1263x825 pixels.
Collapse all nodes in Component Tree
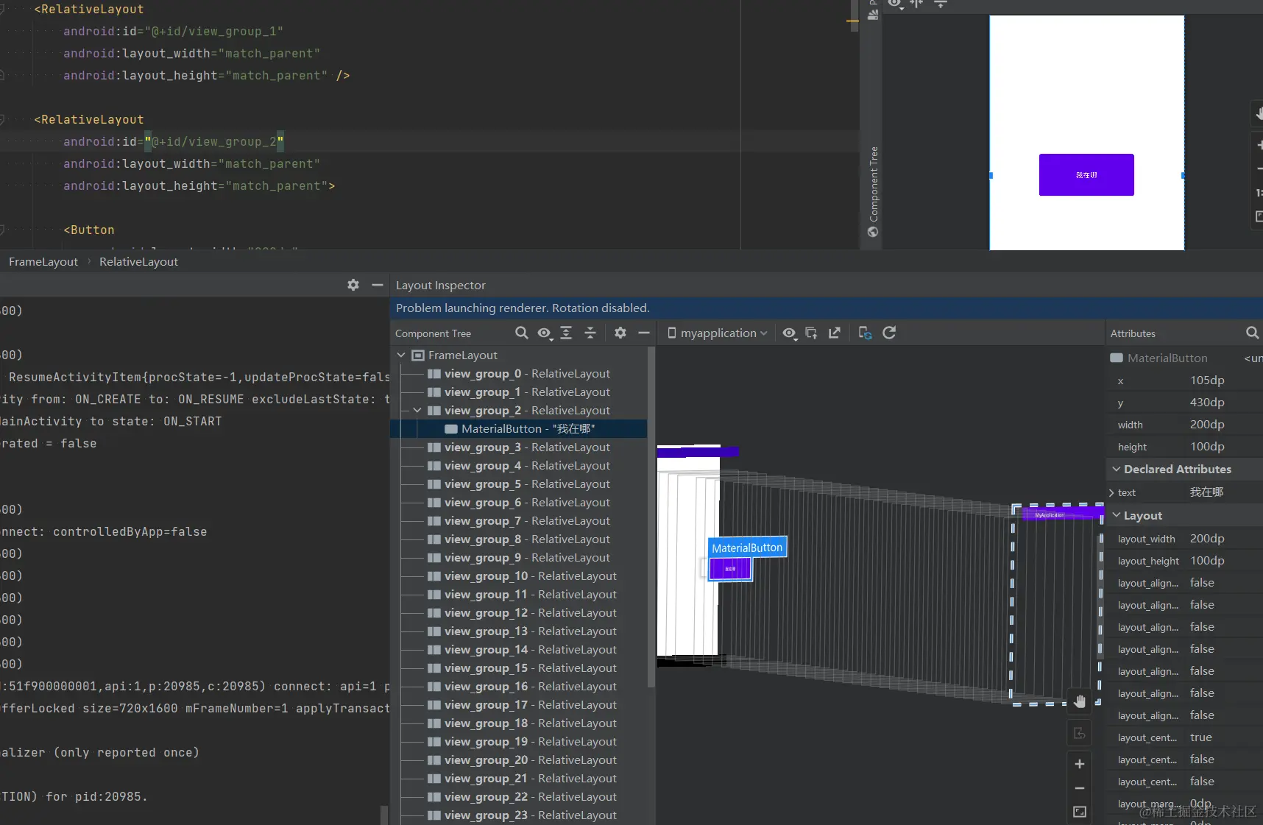(590, 333)
